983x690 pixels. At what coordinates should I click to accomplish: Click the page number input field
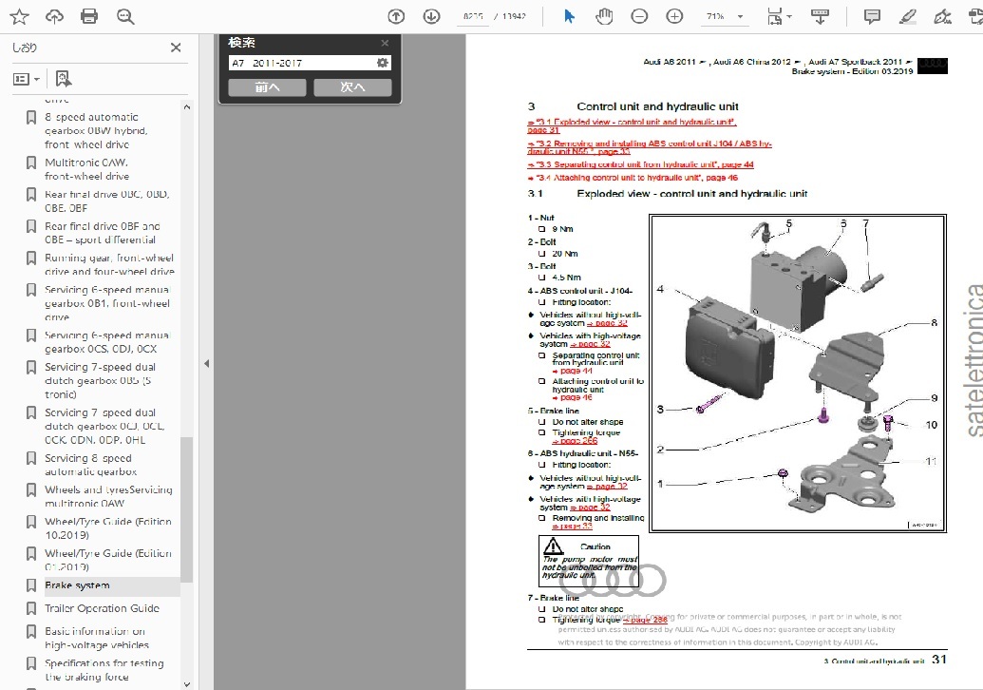[473, 16]
